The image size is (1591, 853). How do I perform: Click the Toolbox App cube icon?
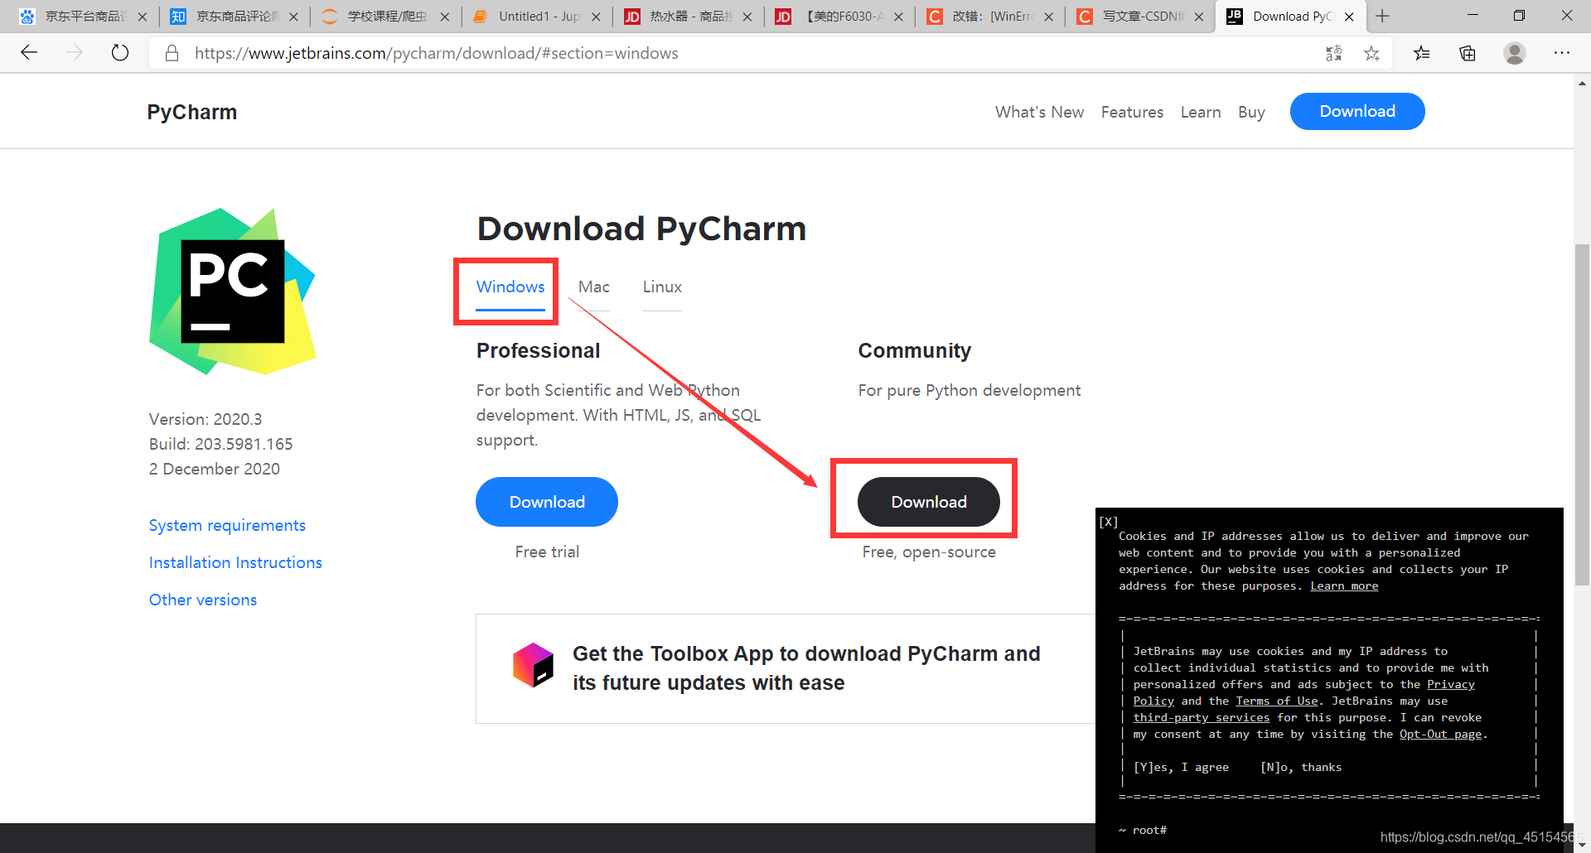pyautogui.click(x=533, y=665)
